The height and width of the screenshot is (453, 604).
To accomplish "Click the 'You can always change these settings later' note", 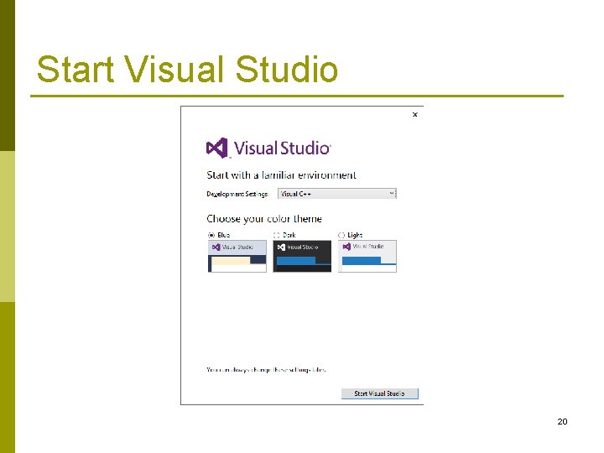I will (266, 370).
